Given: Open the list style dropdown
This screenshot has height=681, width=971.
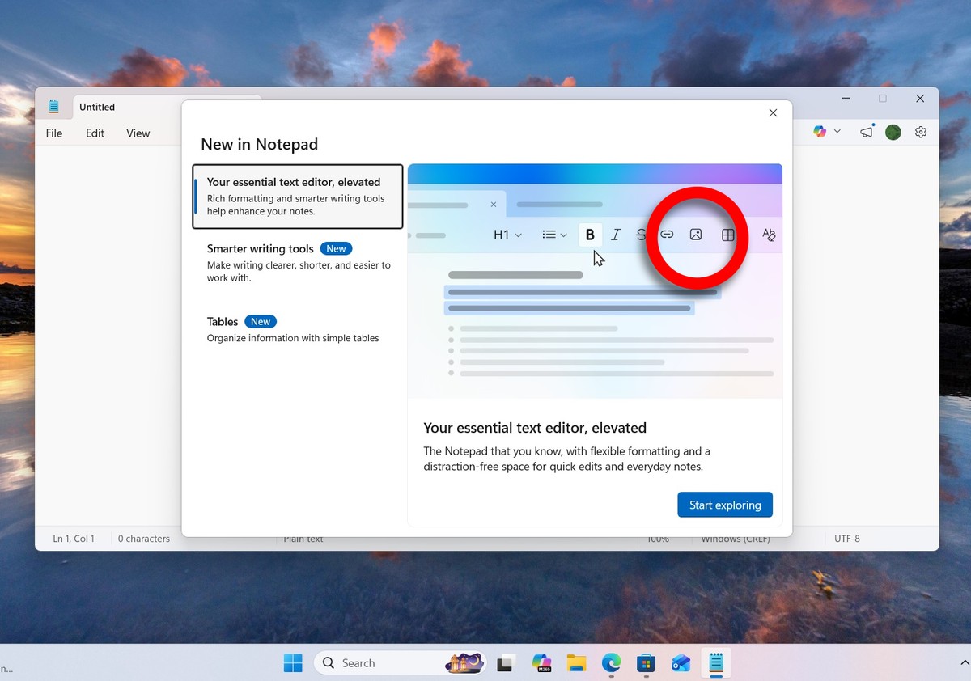Looking at the screenshot, I should [553, 235].
